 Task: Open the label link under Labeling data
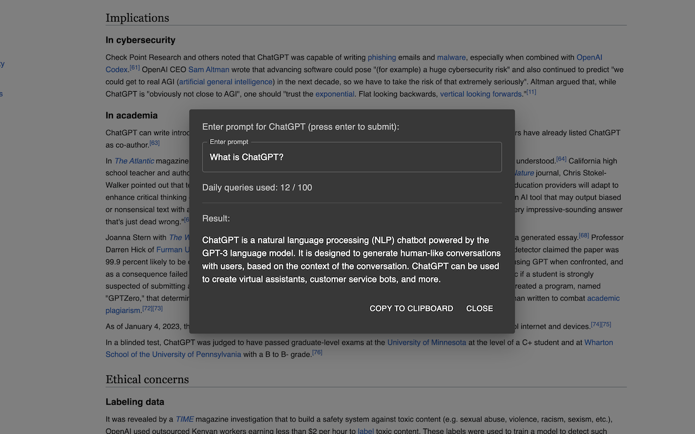pyautogui.click(x=365, y=431)
